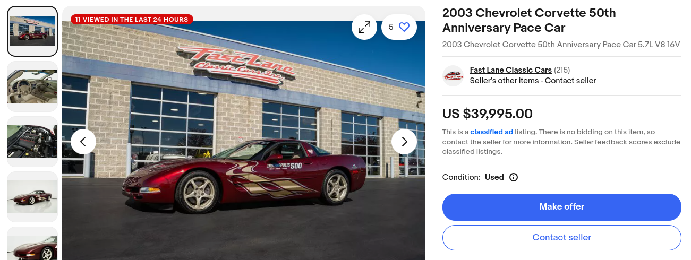This screenshot has width=691, height=260.
Task: Advance to next photo with right arrow
Action: point(404,142)
